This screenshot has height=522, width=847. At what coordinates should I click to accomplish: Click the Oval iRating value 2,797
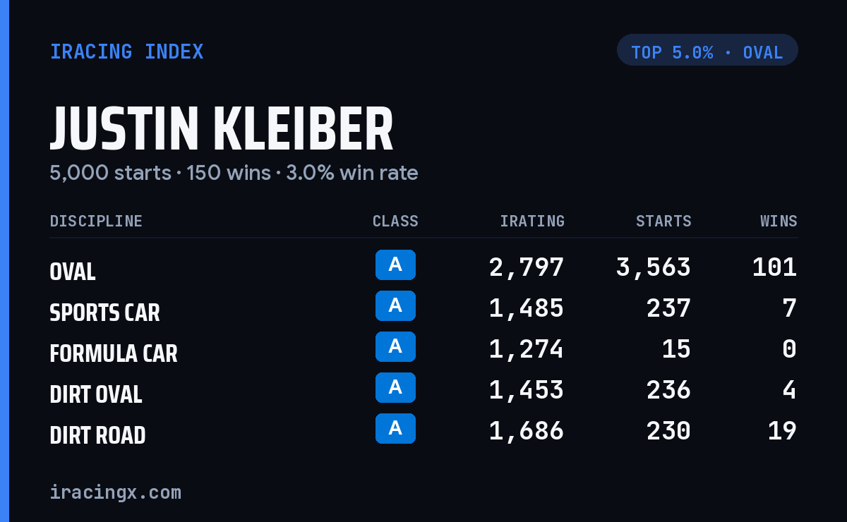tap(527, 267)
